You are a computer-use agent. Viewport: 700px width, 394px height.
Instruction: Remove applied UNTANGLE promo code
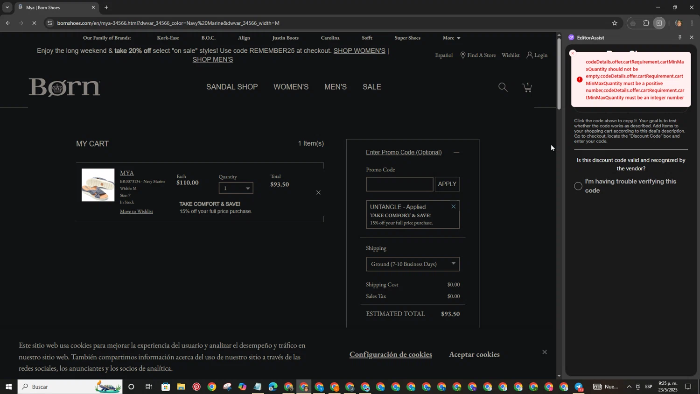453,206
